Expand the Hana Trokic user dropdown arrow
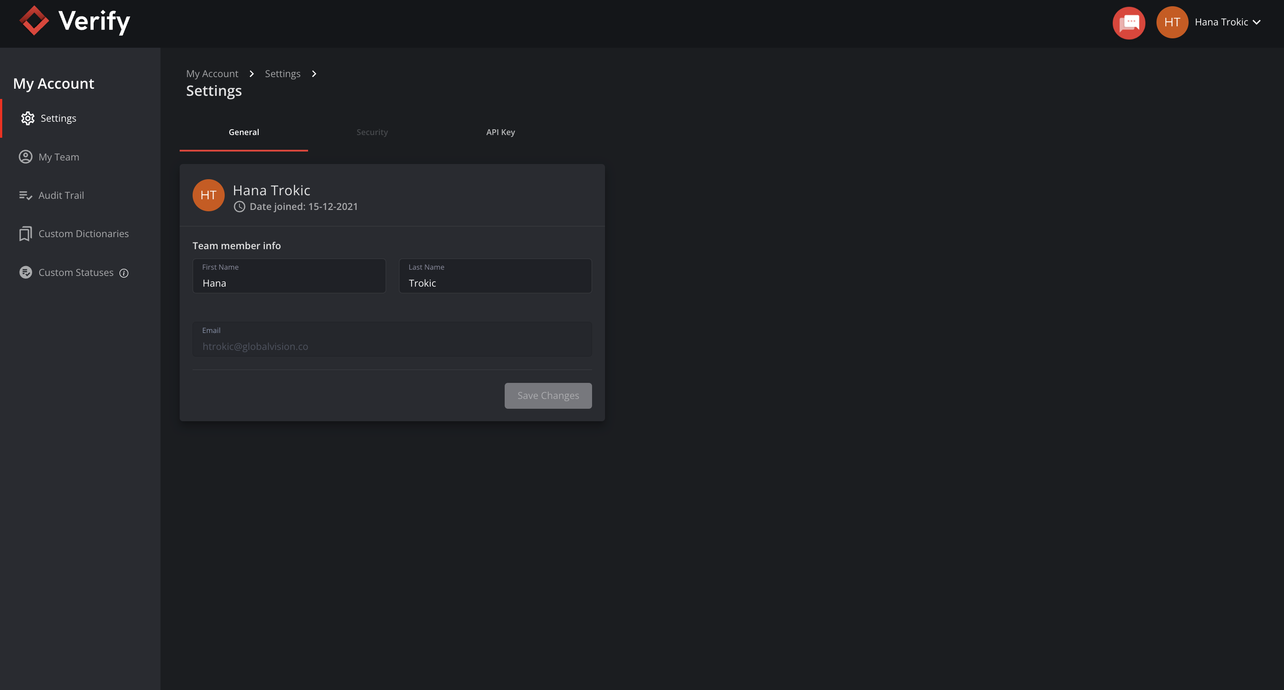Image resolution: width=1284 pixels, height=690 pixels. 1257,22
